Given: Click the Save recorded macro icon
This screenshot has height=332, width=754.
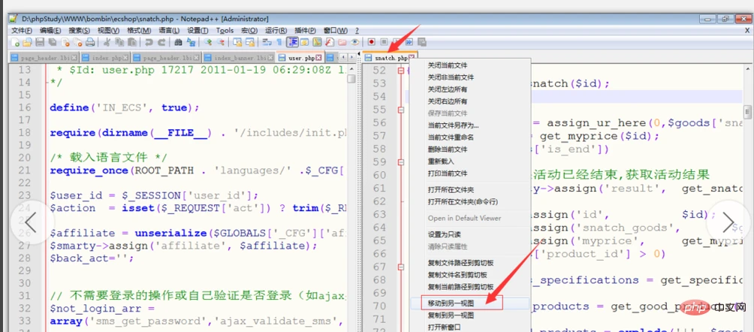Looking at the screenshot, I should pos(422,42).
